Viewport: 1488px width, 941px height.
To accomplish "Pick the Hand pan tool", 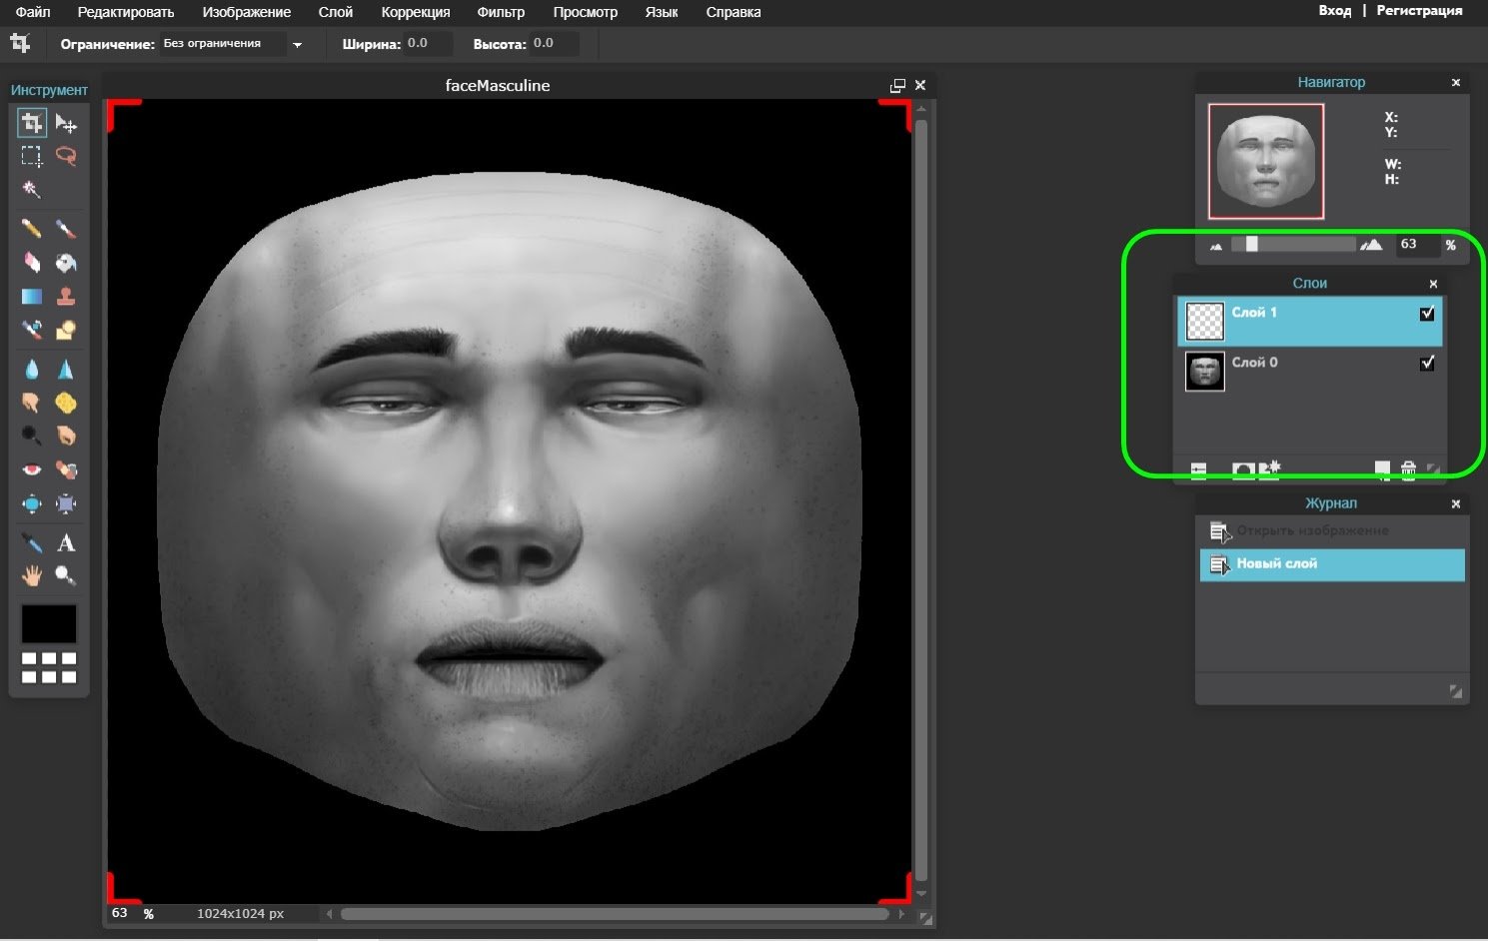I will (32, 575).
